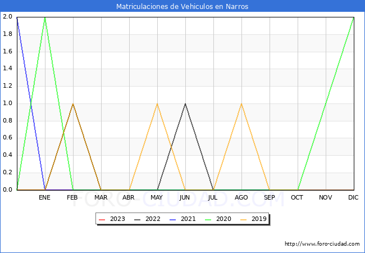Viewport: 365px width, 253px height.
Task: Click the OCT month axis label
Action: (x=297, y=197)
